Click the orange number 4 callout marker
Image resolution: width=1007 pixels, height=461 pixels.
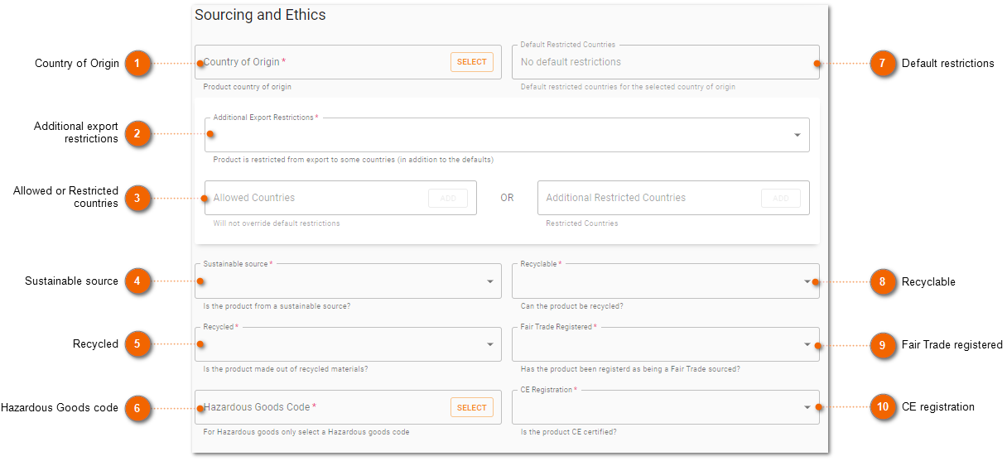[x=137, y=281]
